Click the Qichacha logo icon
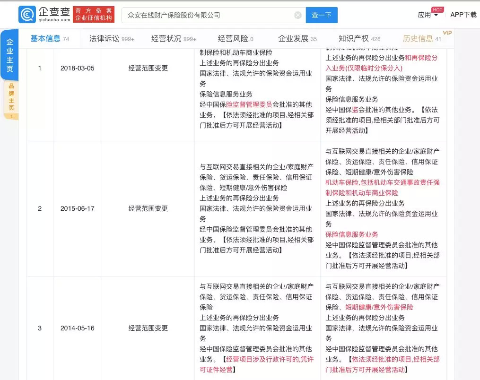480x380 pixels. click(x=27, y=15)
